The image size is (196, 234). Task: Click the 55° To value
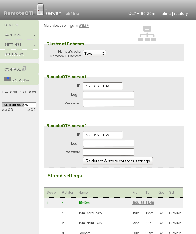(x=148, y=223)
